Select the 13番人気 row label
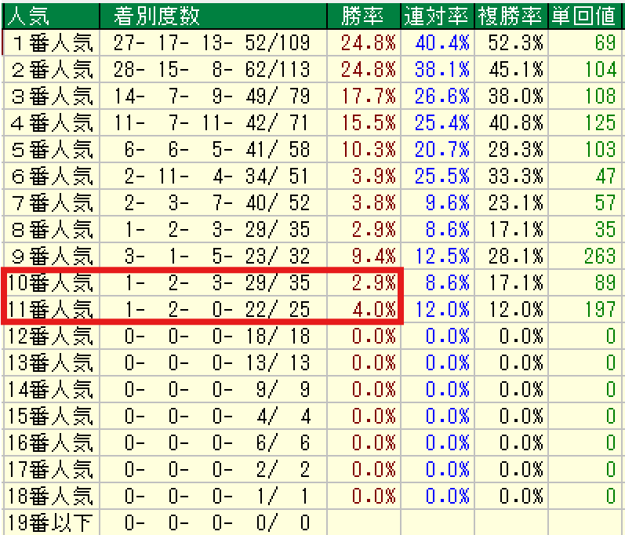This screenshot has width=625, height=535. pos(52,362)
